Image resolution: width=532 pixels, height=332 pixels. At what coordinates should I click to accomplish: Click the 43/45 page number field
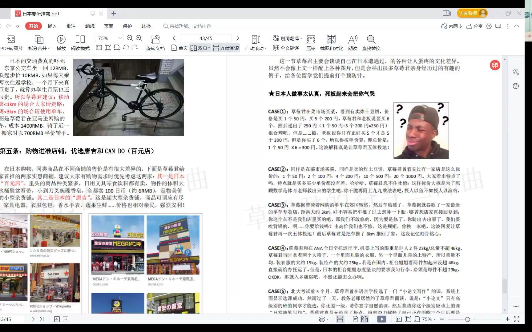click(x=206, y=38)
